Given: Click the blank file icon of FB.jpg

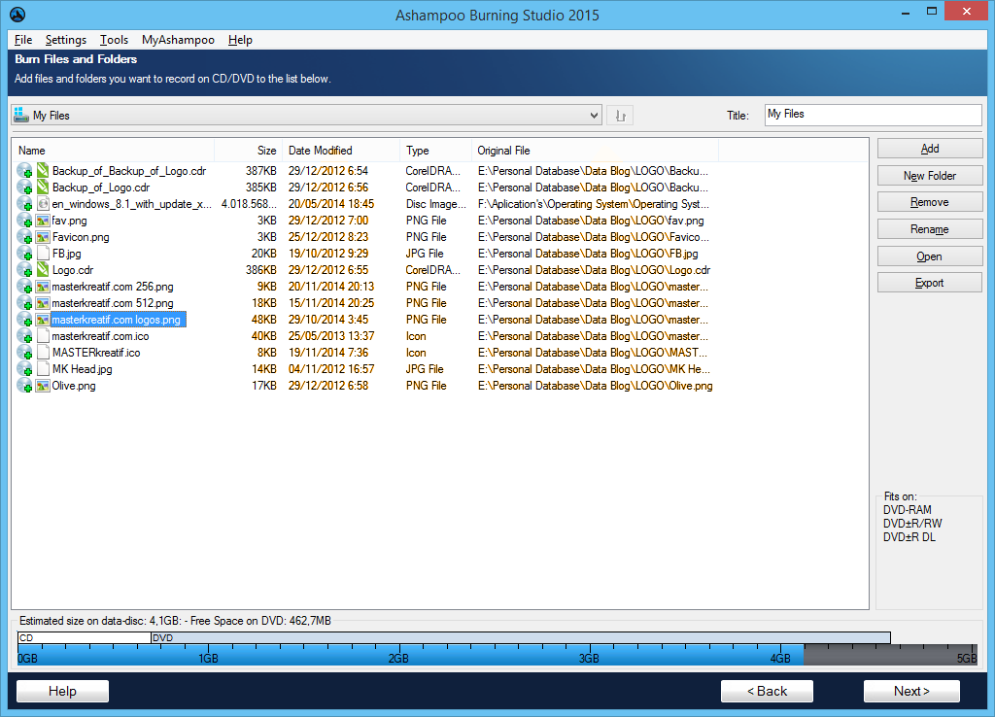Looking at the screenshot, I should [43, 254].
